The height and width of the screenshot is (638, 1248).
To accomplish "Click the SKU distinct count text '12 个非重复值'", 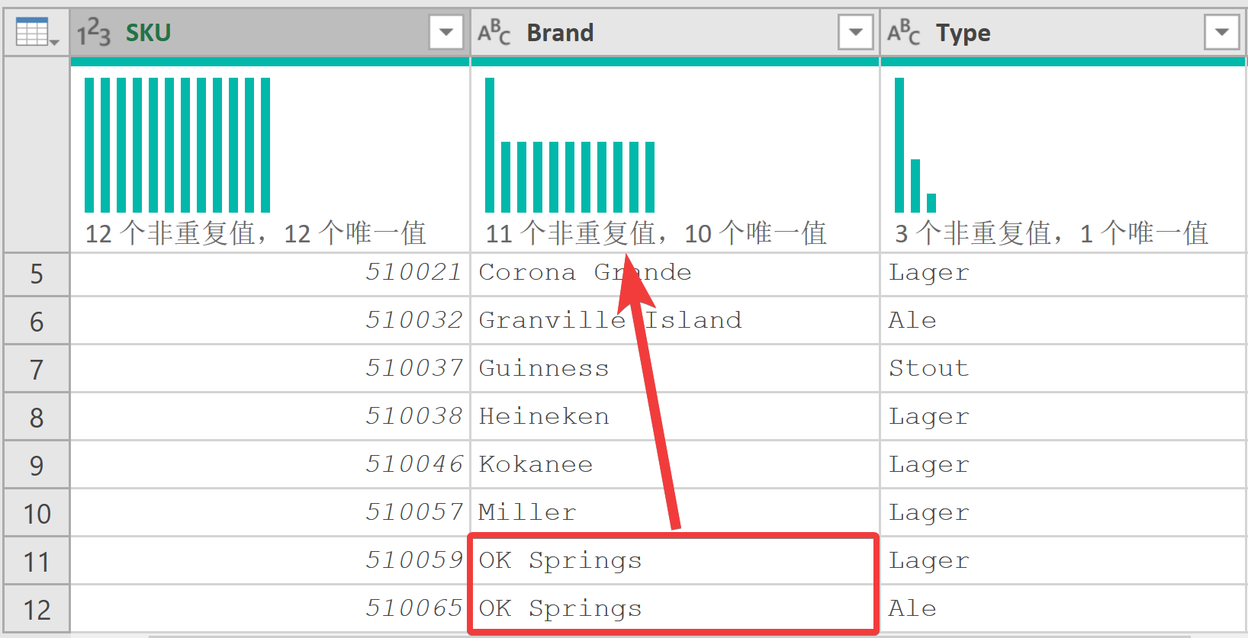I will pos(170,233).
